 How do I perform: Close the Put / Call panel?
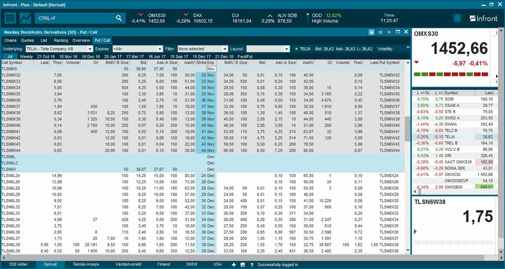(406, 32)
